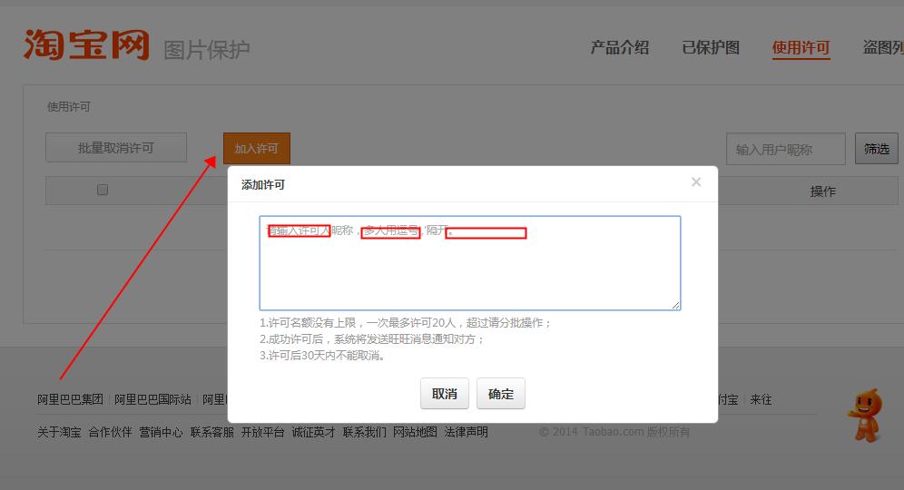Click the 添加许可 dialog title
The height and width of the screenshot is (490, 904).
[x=263, y=184]
